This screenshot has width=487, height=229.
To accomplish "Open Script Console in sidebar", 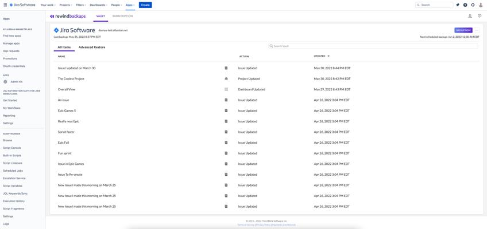I will 12,148.
